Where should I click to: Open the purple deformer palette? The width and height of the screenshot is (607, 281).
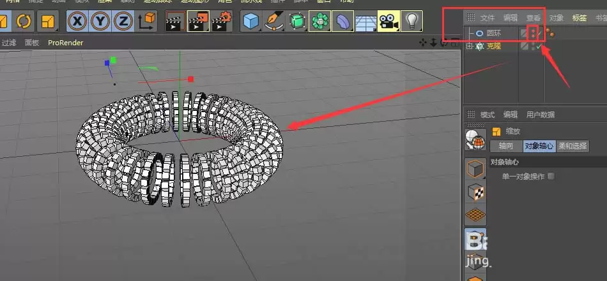[343, 21]
